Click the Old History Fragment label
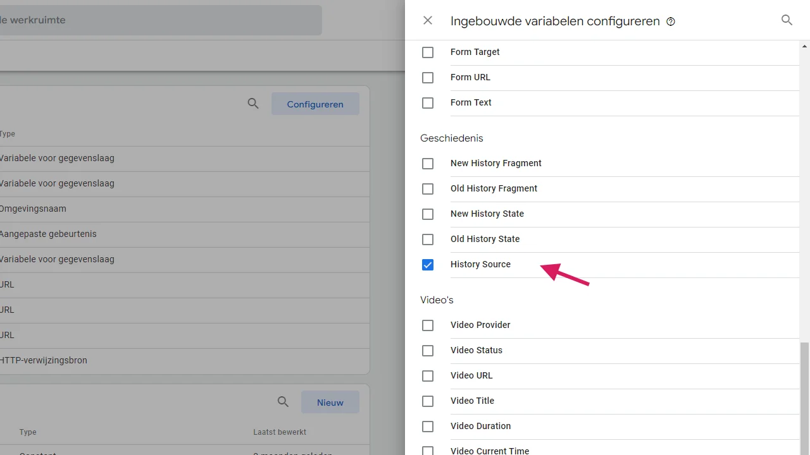The width and height of the screenshot is (810, 455). point(494,188)
